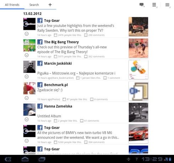The height and width of the screenshot is (163, 174).
Task: Open The Big Bang Theory avatar
Action: (x=29, y=45)
